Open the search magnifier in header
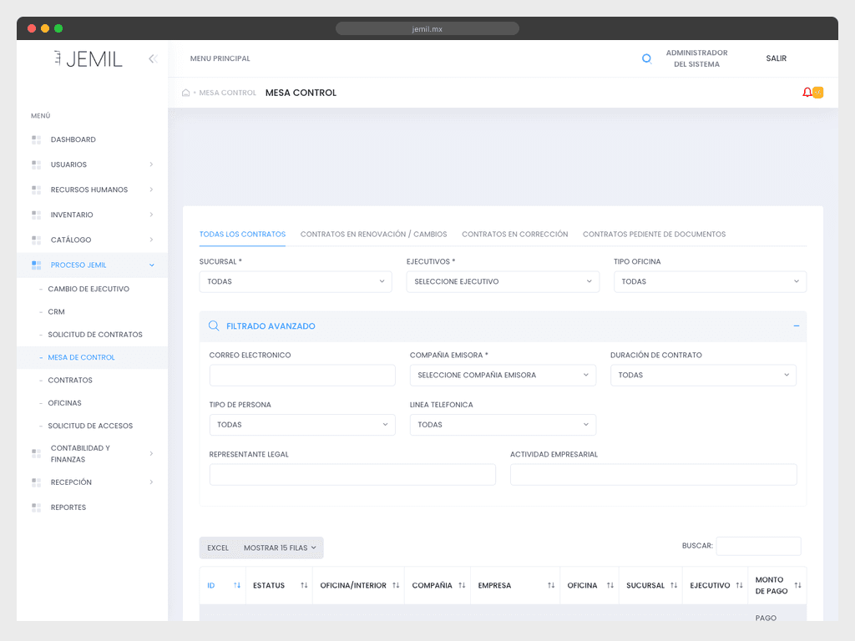This screenshot has width=855, height=641. click(x=647, y=59)
